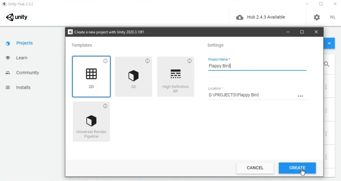Expand the blue dropdown arrow beside New
The width and height of the screenshot is (341, 181).
click(x=329, y=43)
